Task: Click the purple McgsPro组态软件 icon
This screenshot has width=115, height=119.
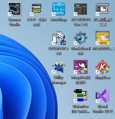Action: [x=81, y=67]
